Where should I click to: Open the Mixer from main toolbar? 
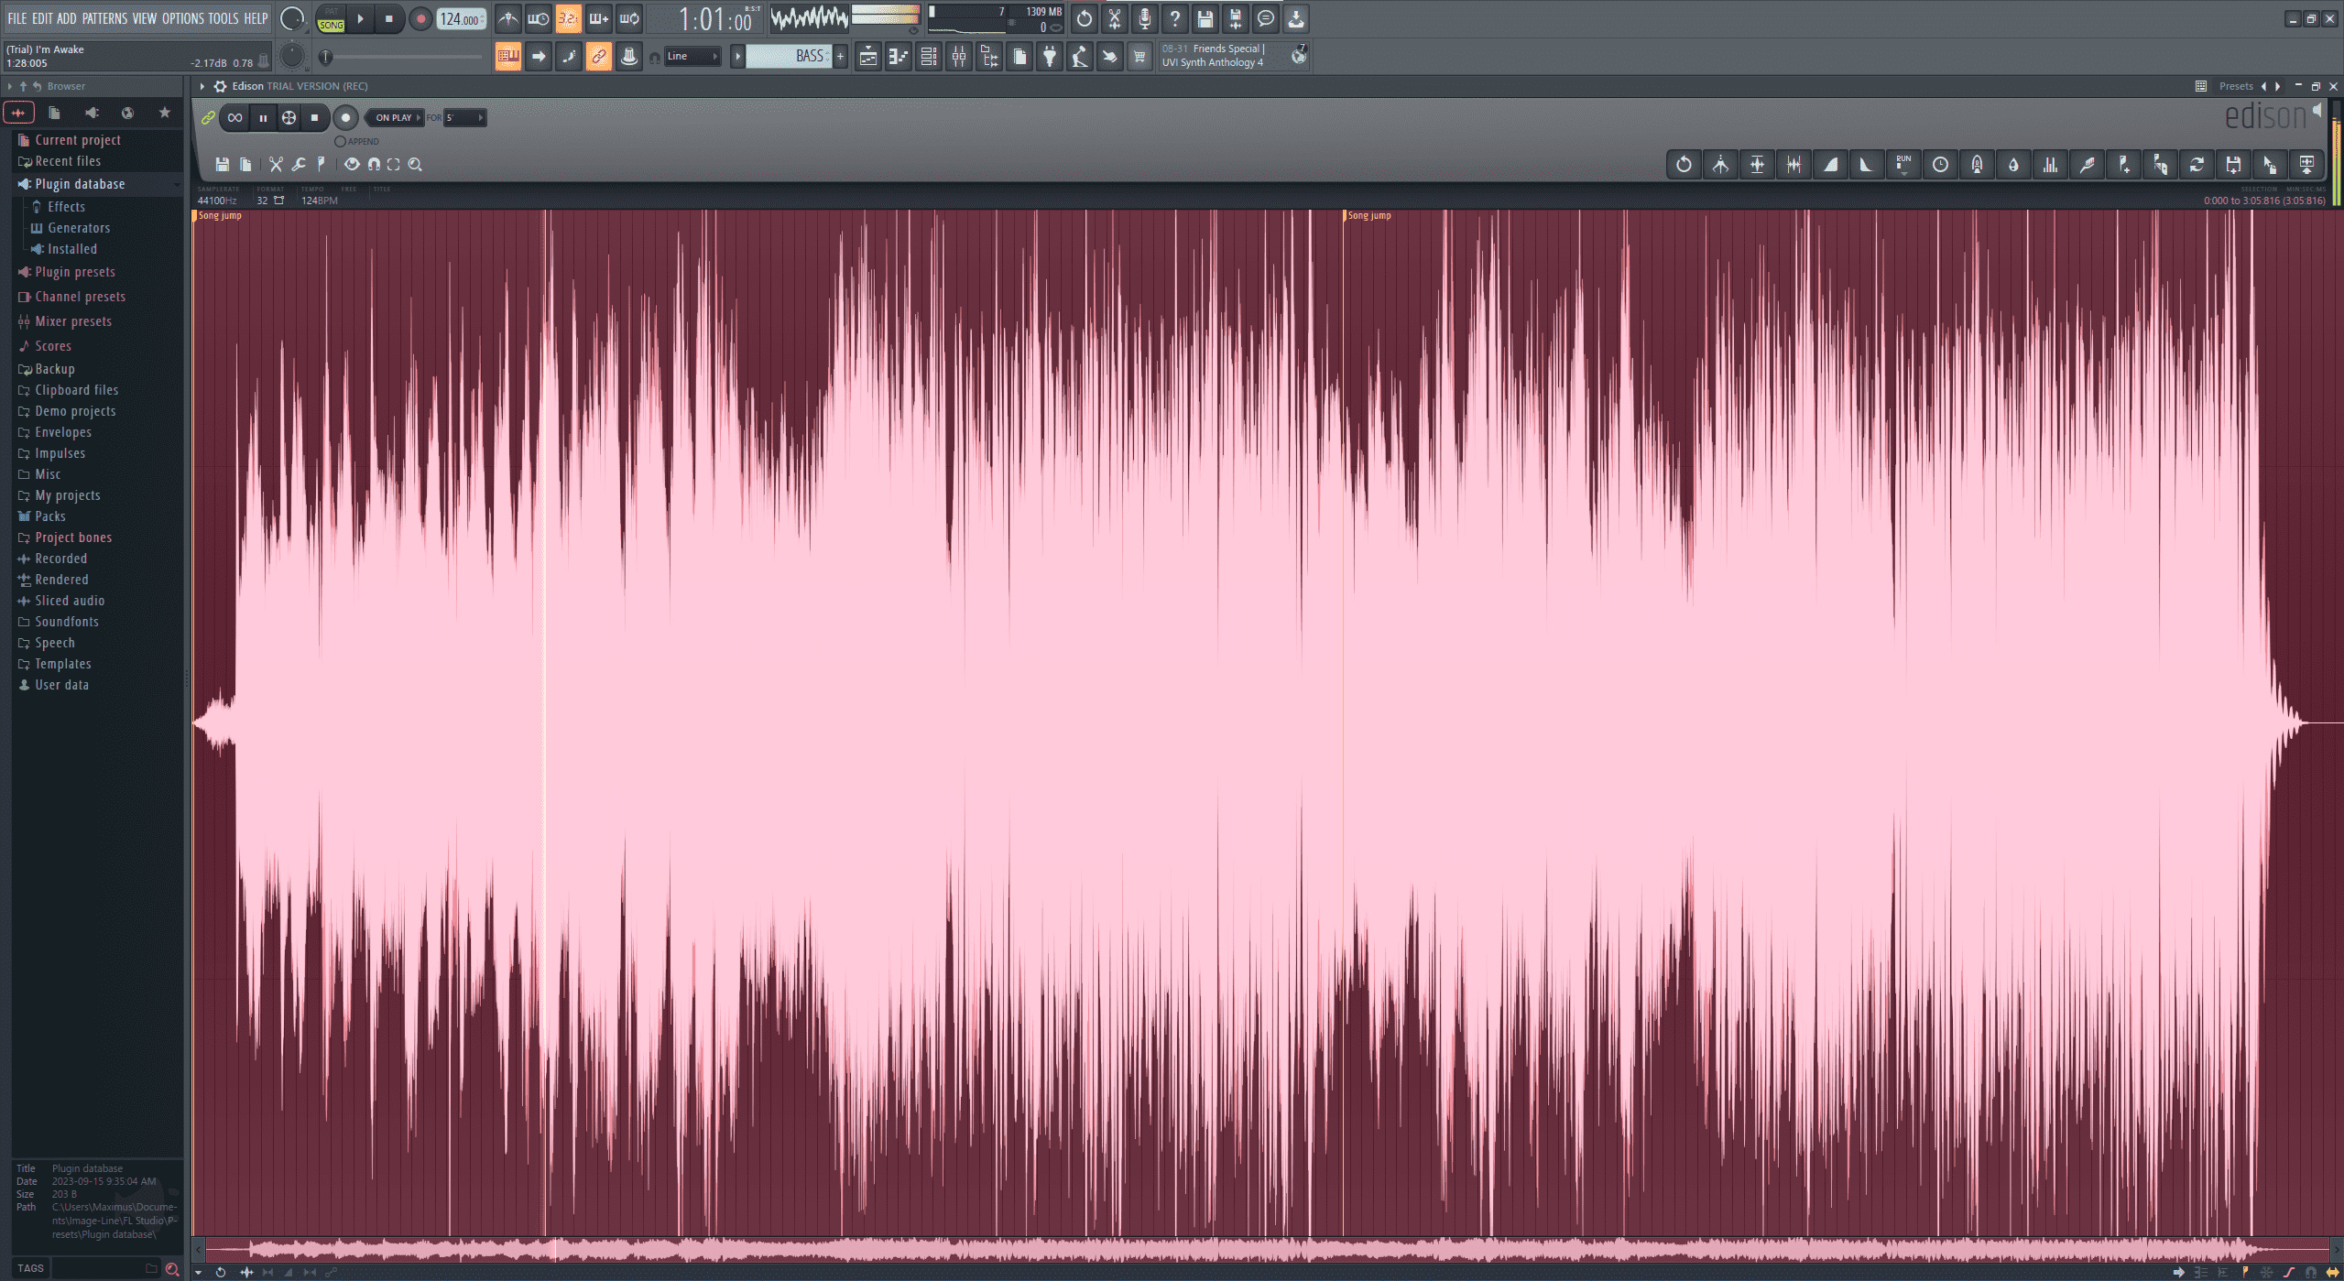959,57
